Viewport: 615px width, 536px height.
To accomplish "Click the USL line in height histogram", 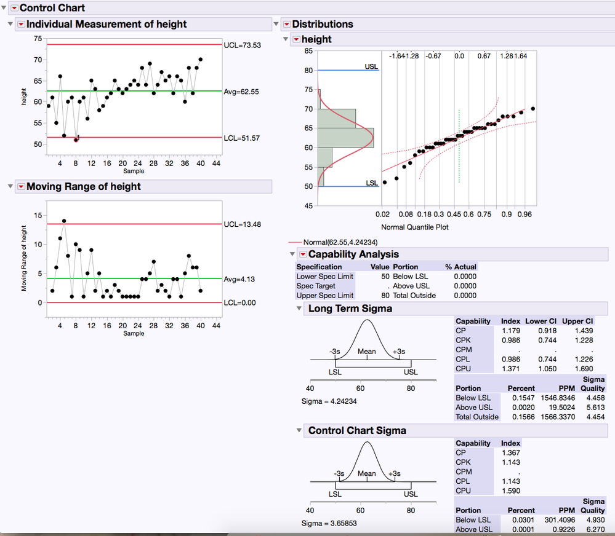I will pyautogui.click(x=348, y=70).
